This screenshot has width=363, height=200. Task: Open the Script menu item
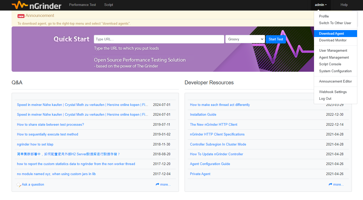click(x=109, y=5)
